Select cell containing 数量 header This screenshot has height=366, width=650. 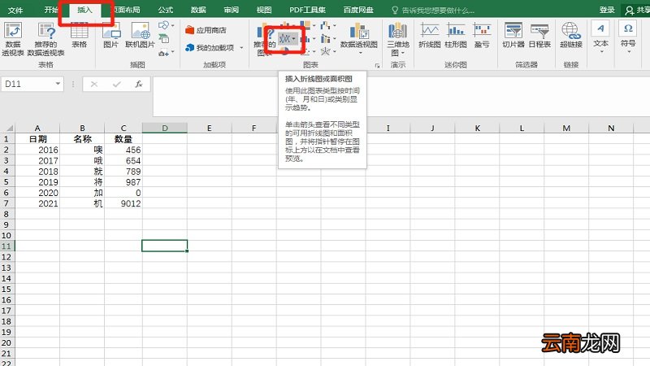coord(123,139)
